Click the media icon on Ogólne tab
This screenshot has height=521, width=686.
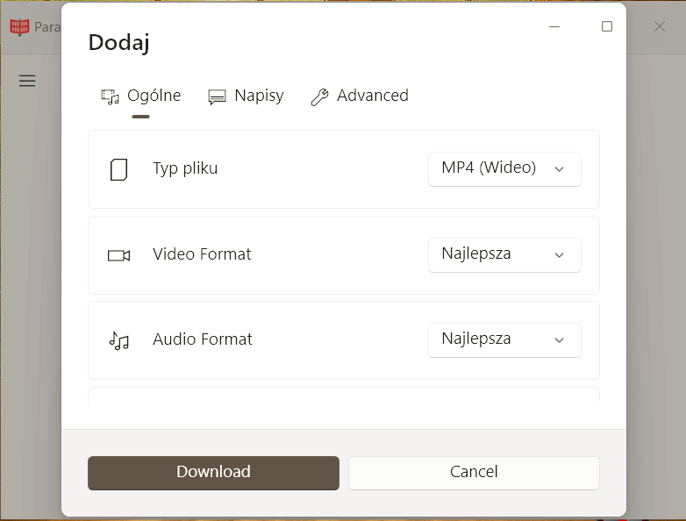[x=110, y=96]
